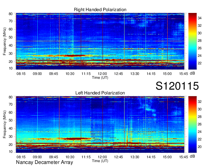The height and width of the screenshot is (166, 205).
Task: Click 15:00 time tick in Left Handed plot
Action: click(167, 157)
